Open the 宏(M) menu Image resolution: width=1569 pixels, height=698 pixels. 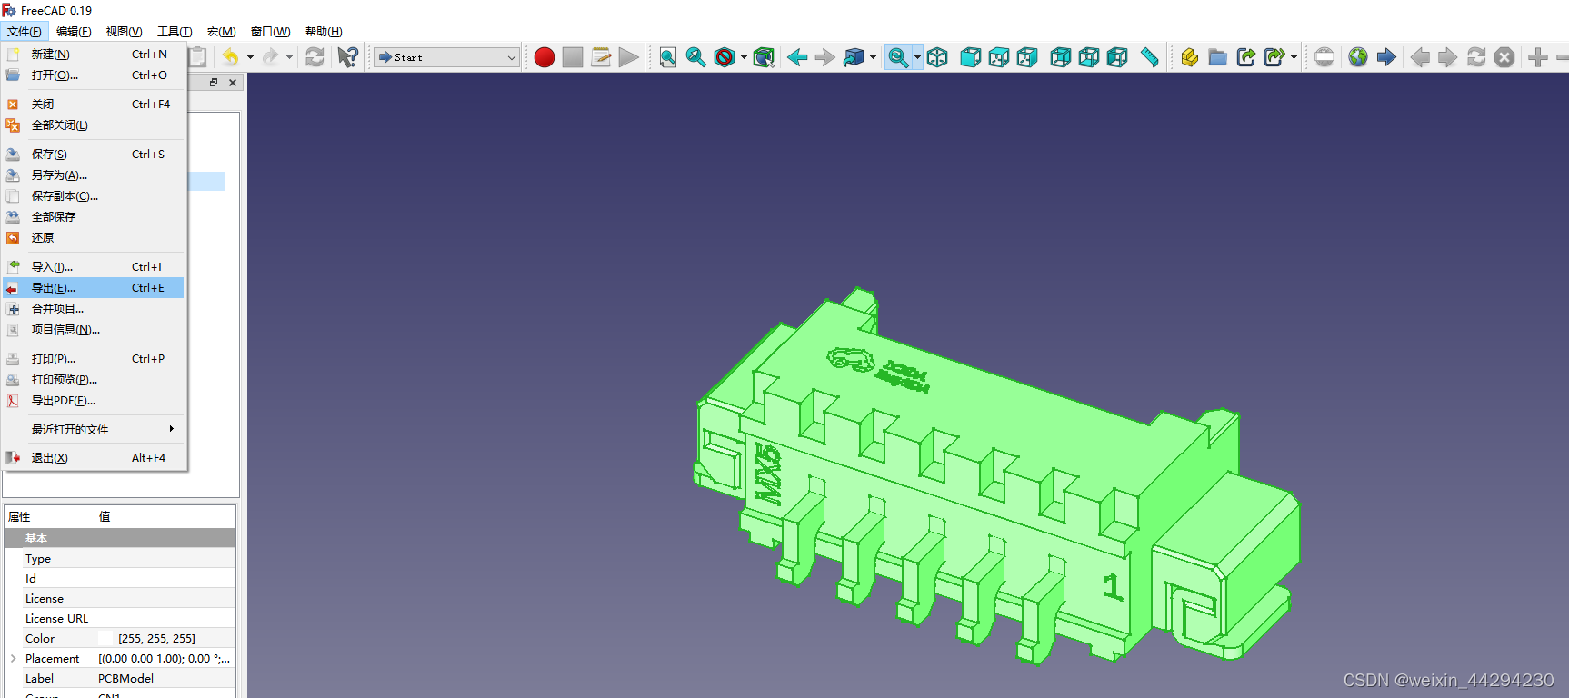pyautogui.click(x=221, y=32)
